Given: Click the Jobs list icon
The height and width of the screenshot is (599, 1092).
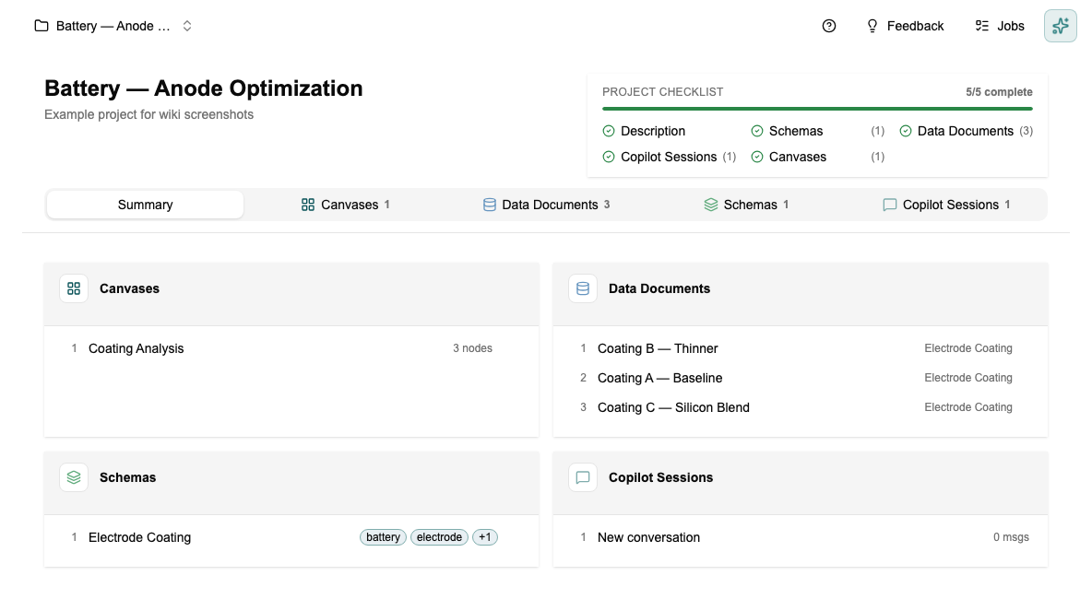Looking at the screenshot, I should [x=982, y=26].
